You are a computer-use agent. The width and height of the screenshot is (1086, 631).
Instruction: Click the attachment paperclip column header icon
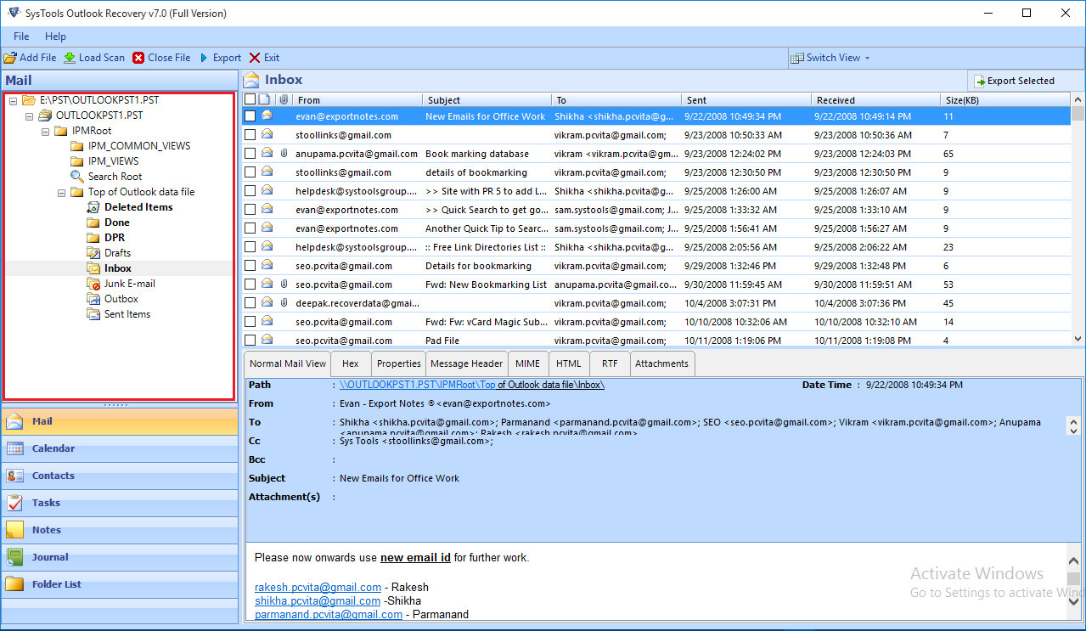284,99
